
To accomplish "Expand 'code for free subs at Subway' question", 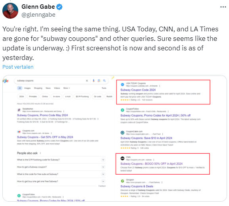I will (x=61, y=174).
